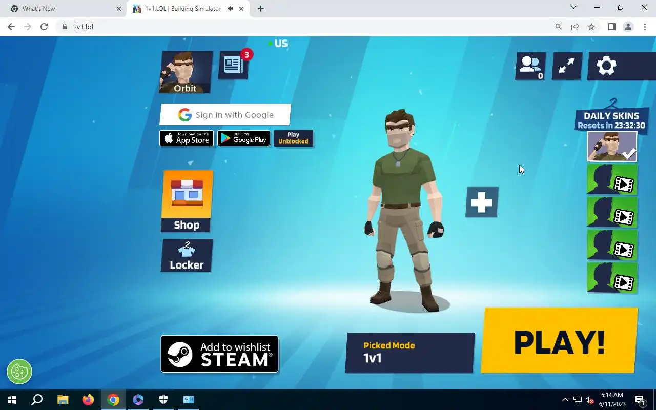This screenshot has width=656, height=410.
Task: Click Add to wishlist Steam banner
Action: [x=219, y=354]
